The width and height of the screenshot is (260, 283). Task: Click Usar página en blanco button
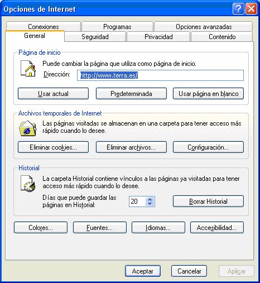[208, 93]
